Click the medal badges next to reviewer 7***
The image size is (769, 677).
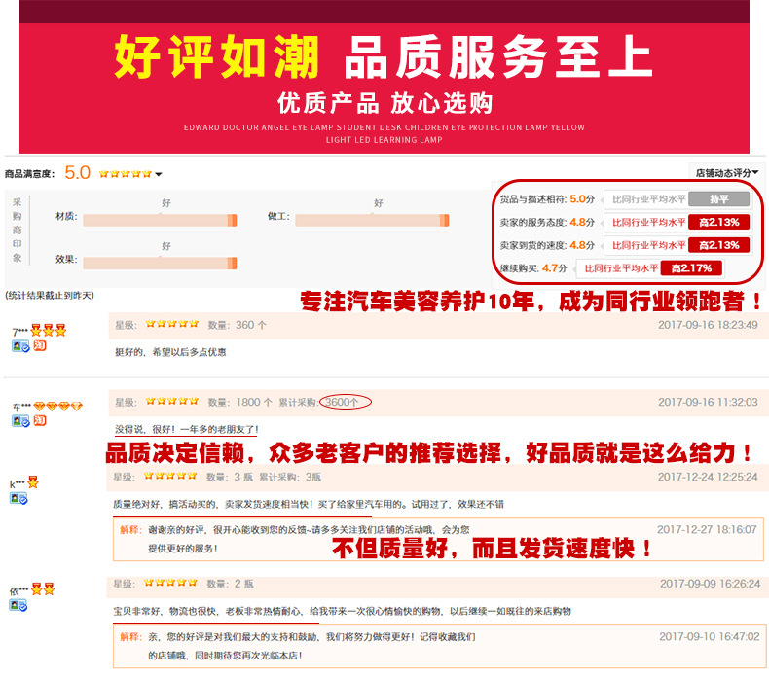coord(48,331)
